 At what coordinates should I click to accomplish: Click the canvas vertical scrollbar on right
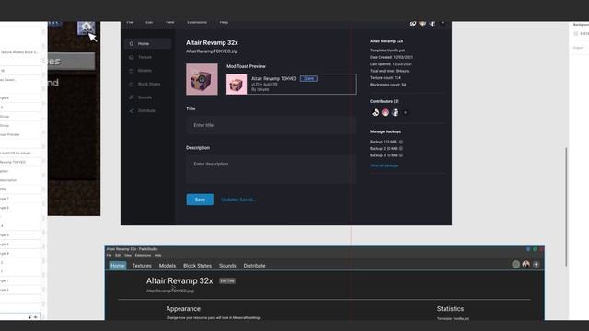pyautogui.click(x=566, y=207)
